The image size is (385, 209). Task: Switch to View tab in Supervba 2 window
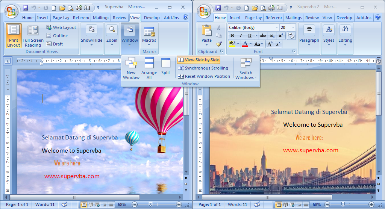pos(327,18)
